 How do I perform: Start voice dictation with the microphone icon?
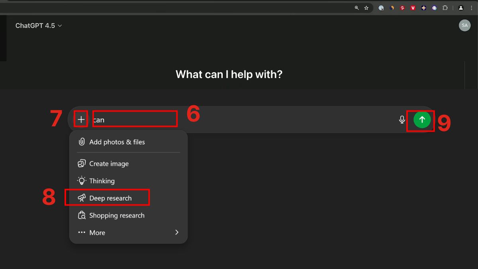[x=402, y=120]
